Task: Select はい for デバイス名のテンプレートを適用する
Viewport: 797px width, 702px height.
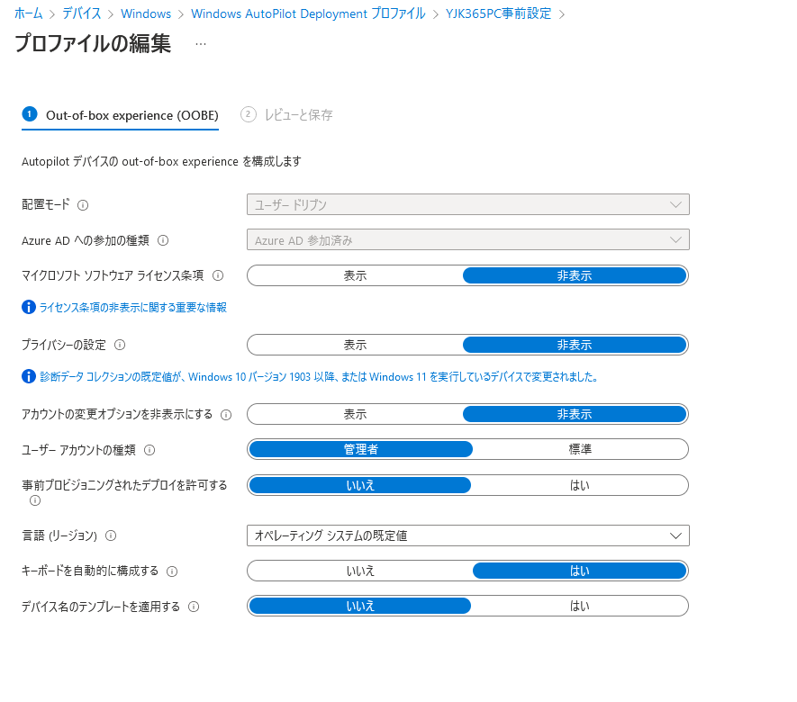Action: point(579,606)
